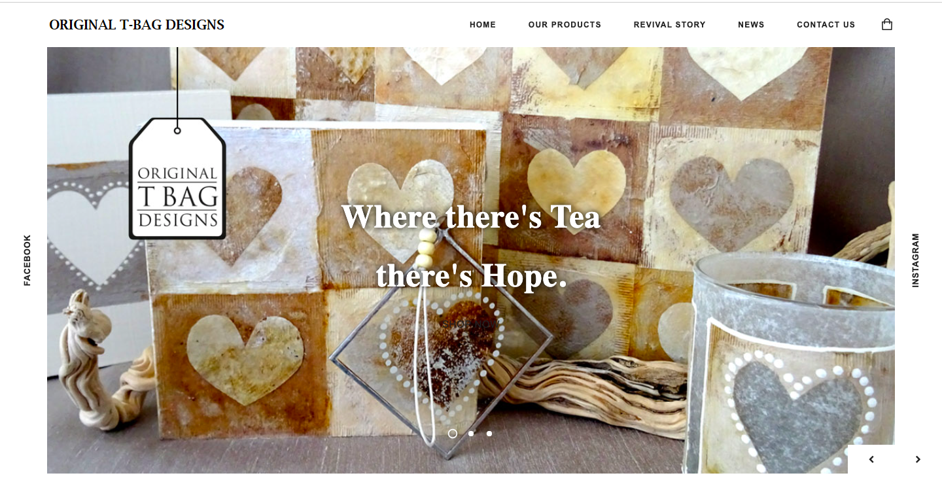
Task: Select the second slide indicator dot
Action: point(471,434)
